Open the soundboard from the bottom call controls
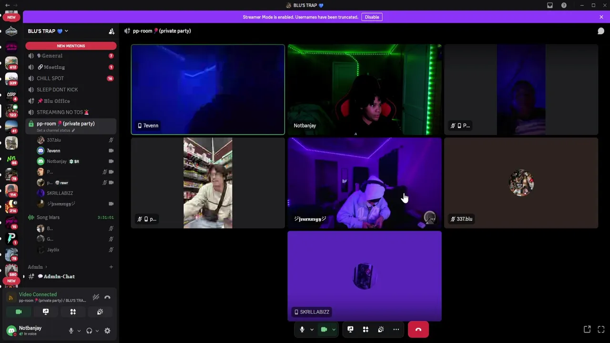This screenshot has width=610, height=343. [x=381, y=329]
